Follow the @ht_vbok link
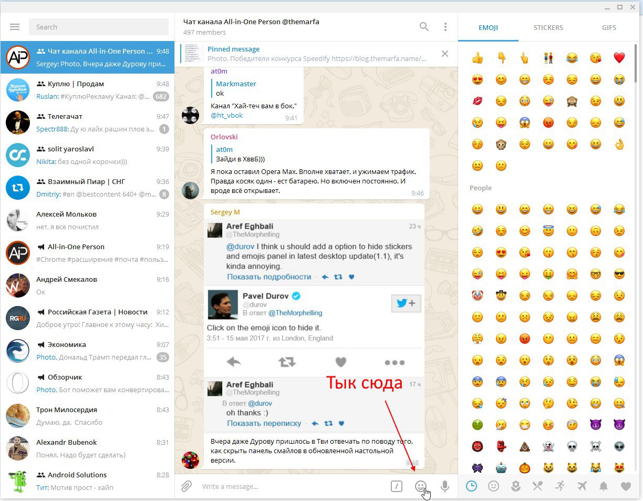This screenshot has width=643, height=501. click(x=227, y=115)
